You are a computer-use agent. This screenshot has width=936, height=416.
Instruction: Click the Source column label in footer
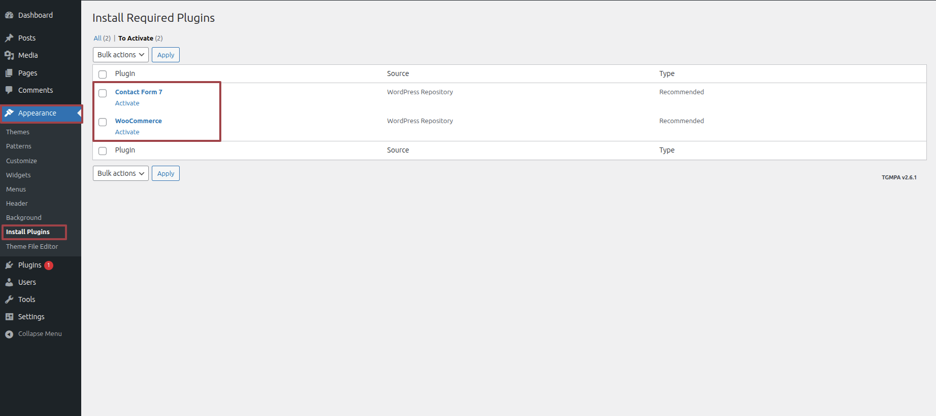tap(398, 150)
